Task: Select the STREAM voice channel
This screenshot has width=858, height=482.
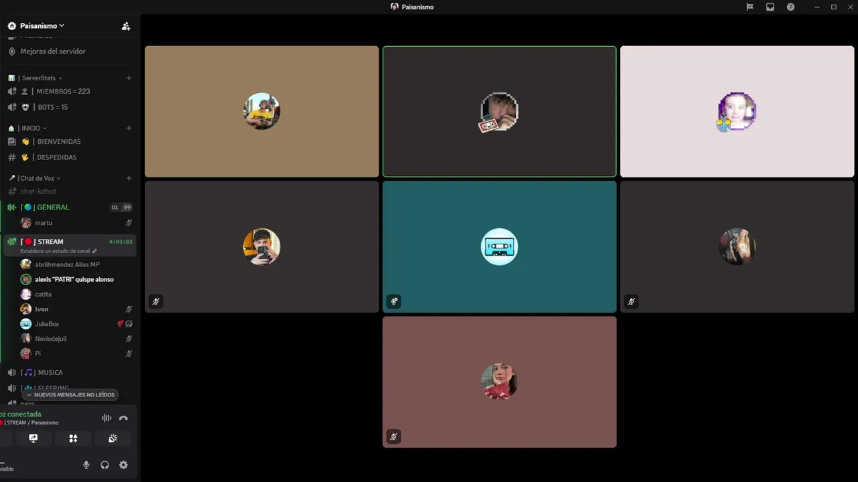Action: click(50, 242)
